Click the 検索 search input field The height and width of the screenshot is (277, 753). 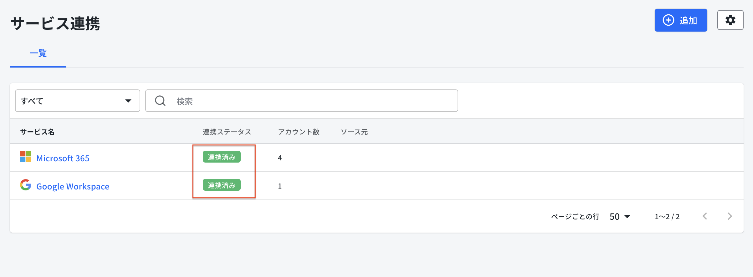click(x=301, y=101)
